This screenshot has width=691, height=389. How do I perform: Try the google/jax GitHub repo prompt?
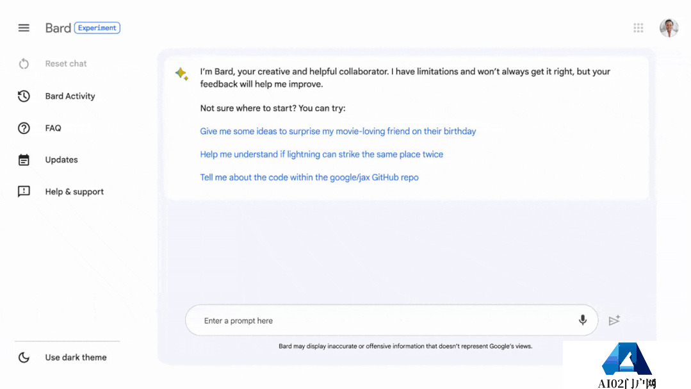[309, 178]
